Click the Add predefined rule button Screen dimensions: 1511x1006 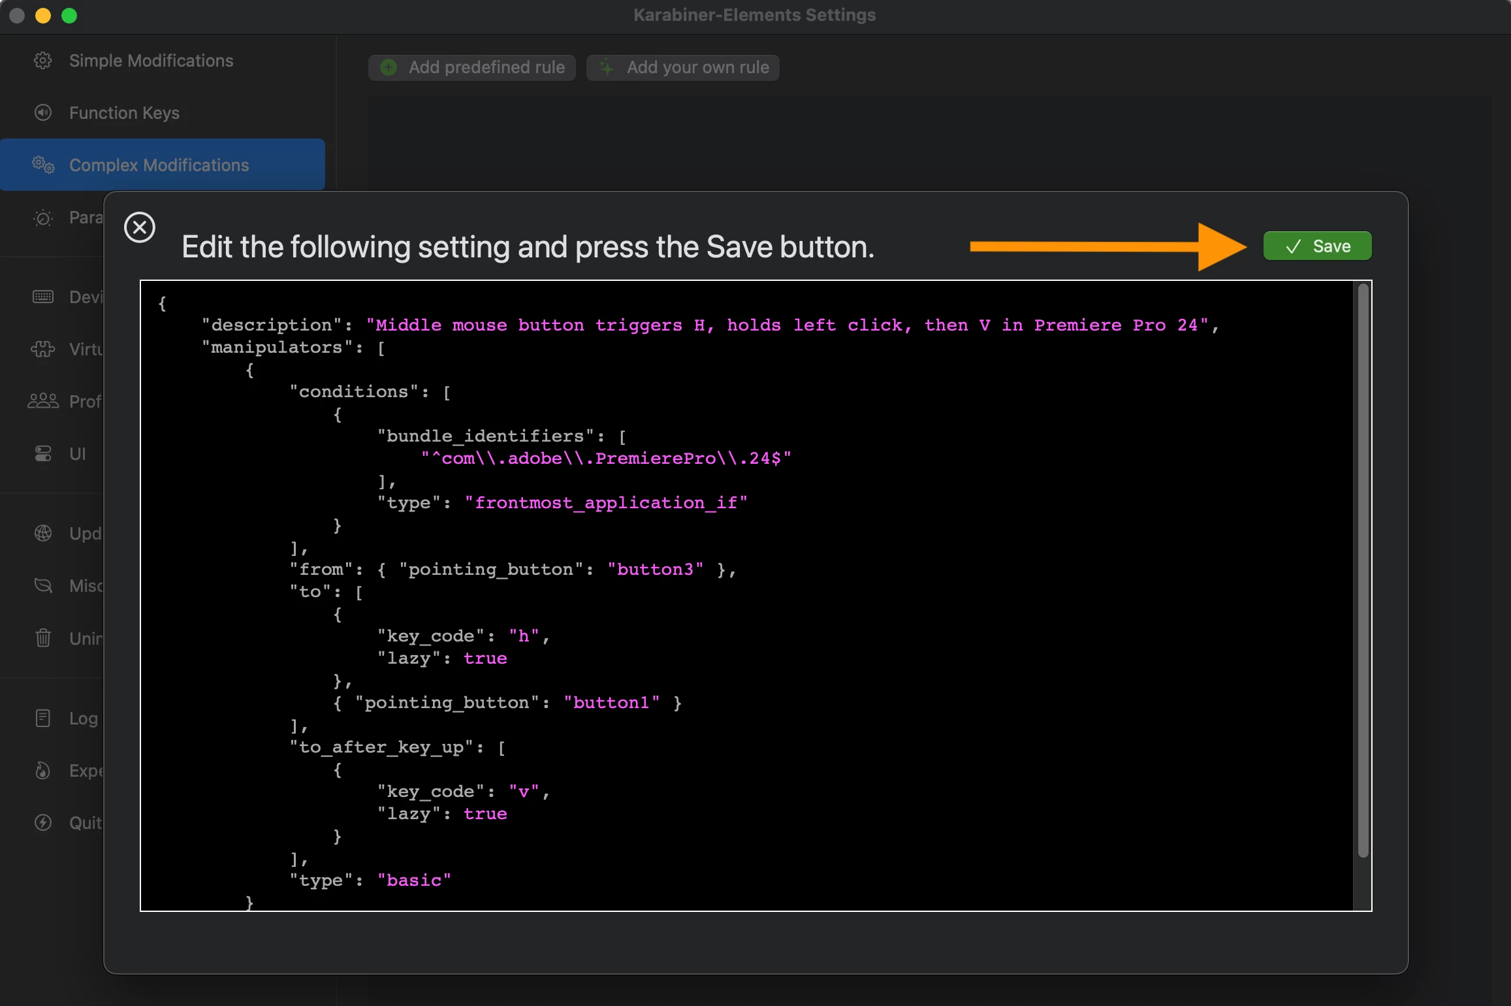click(x=472, y=67)
